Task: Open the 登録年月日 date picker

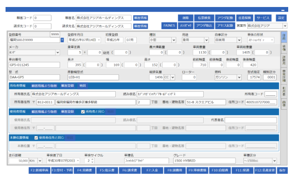Action: [x=99, y=40]
